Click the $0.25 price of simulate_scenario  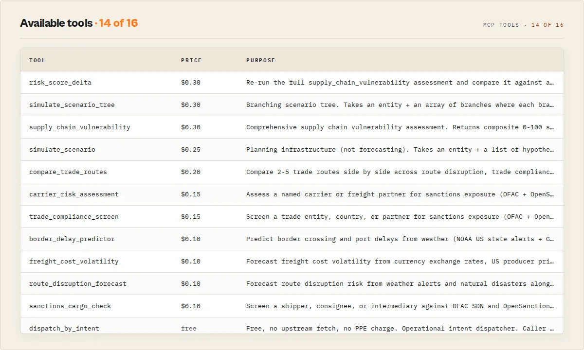[191, 150]
